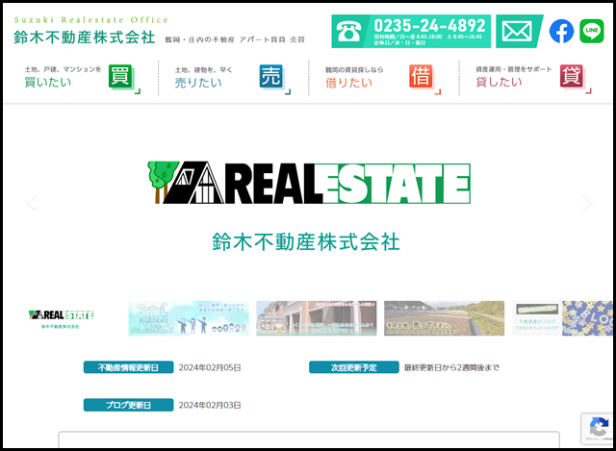The height and width of the screenshot is (451, 616).
Task: Click the red 貸 lease icon
Action: (572, 76)
